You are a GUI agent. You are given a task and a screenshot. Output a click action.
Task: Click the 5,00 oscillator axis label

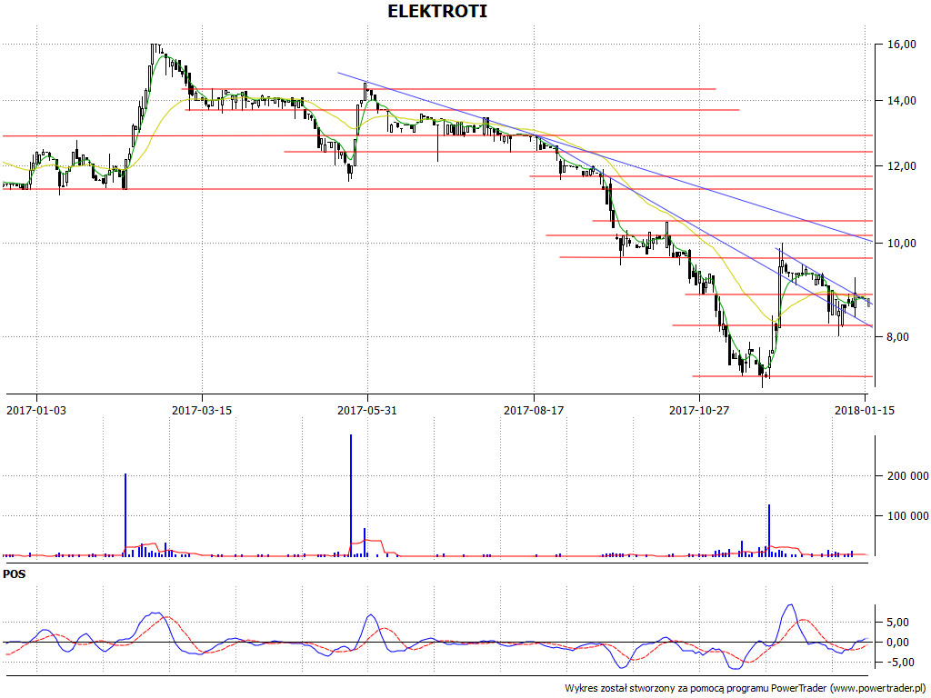(x=897, y=622)
